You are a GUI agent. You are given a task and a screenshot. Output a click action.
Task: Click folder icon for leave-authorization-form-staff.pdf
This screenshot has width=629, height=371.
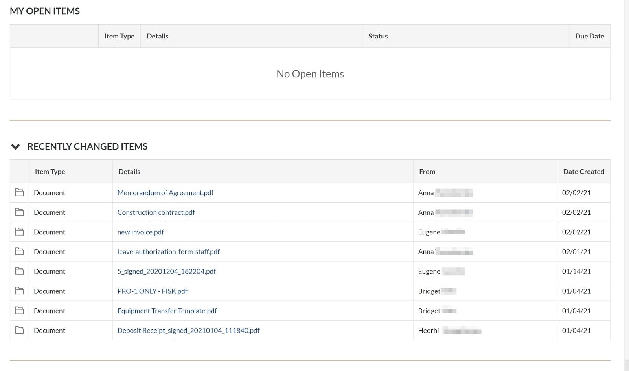tap(19, 251)
